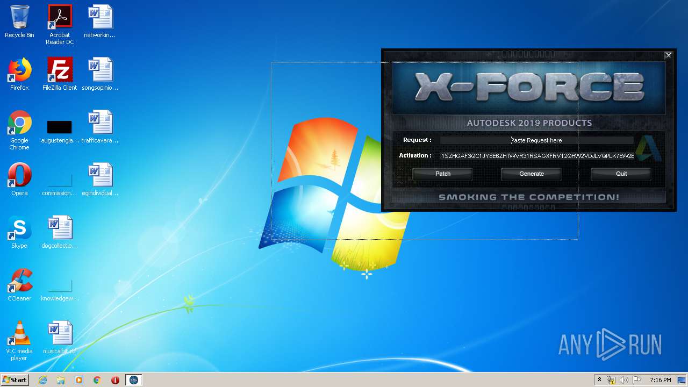This screenshot has width=688, height=387.
Task: Open the dogcollectio... Word document
Action: [x=60, y=233]
